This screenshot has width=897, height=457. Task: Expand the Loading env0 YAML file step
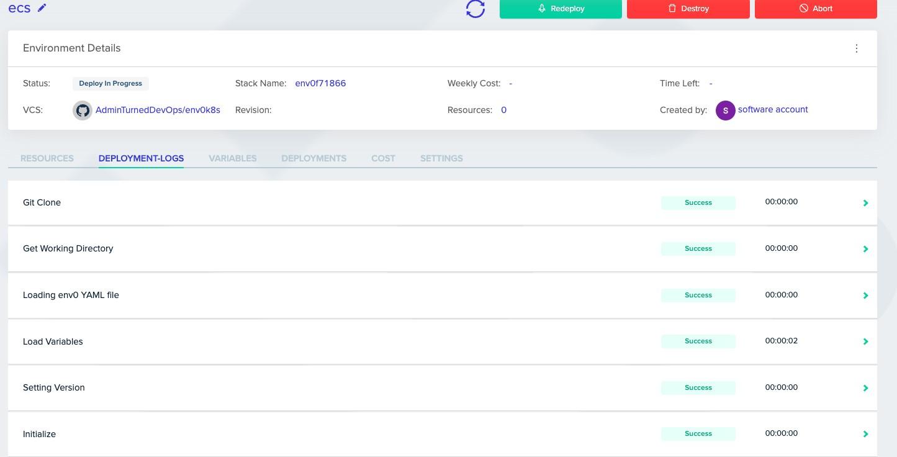(865, 296)
